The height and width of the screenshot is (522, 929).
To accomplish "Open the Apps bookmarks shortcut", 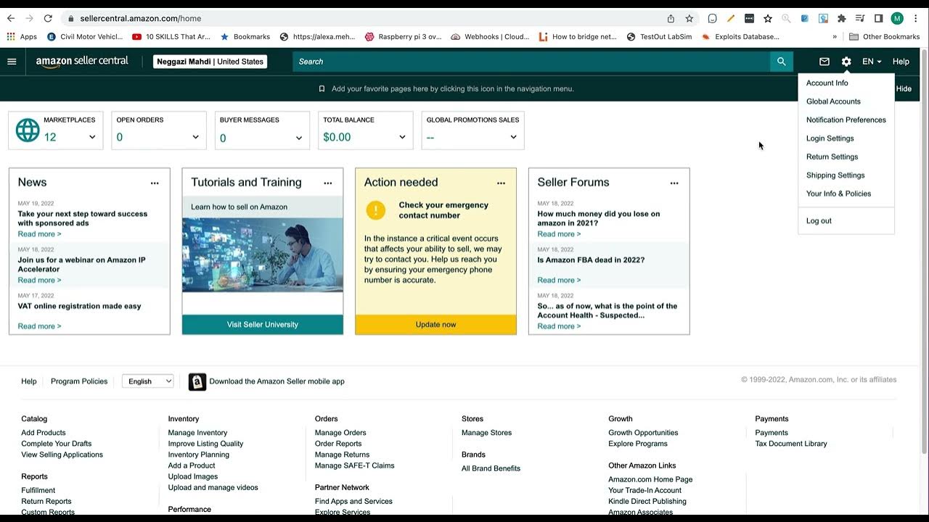I will tap(22, 36).
